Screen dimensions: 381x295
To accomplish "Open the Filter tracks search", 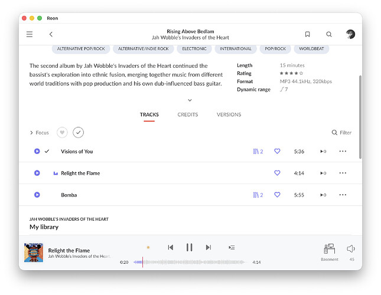I will click(x=341, y=133).
